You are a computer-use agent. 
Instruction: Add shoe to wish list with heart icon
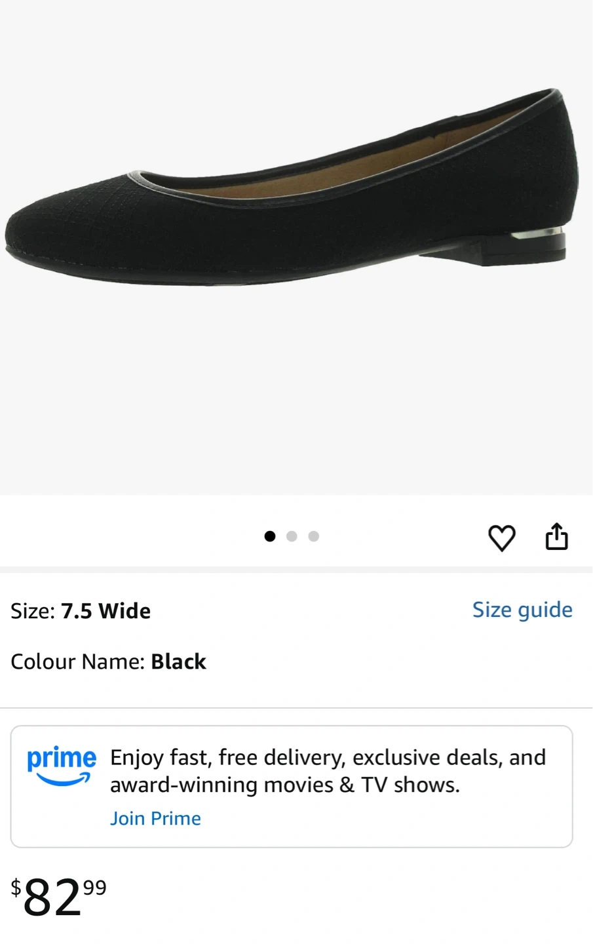pyautogui.click(x=502, y=538)
